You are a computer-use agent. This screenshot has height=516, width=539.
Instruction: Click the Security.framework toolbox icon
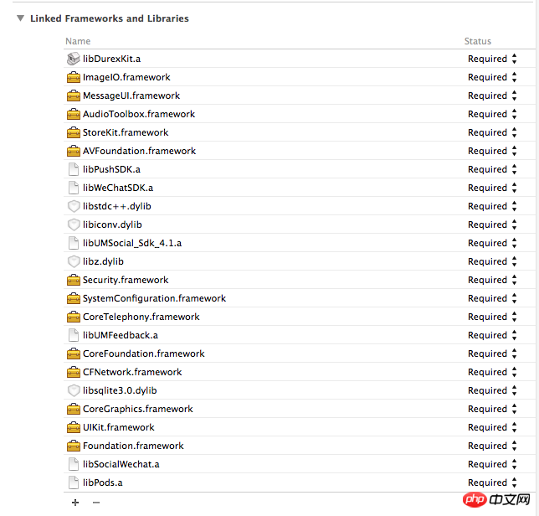[x=73, y=280]
